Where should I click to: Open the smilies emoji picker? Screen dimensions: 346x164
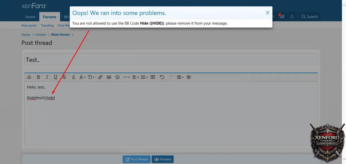[x=117, y=77]
